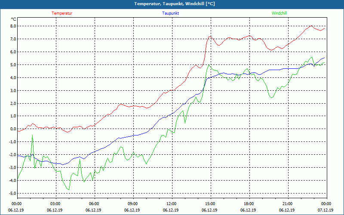Click the Windchill minimum near 04:00
Image resolution: width=344 pixels, height=215 pixels.
click(x=69, y=189)
